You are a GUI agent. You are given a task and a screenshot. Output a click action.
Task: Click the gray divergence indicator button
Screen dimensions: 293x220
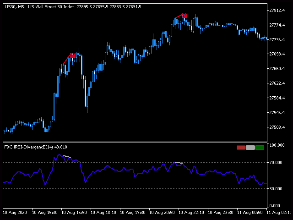coord(250,148)
